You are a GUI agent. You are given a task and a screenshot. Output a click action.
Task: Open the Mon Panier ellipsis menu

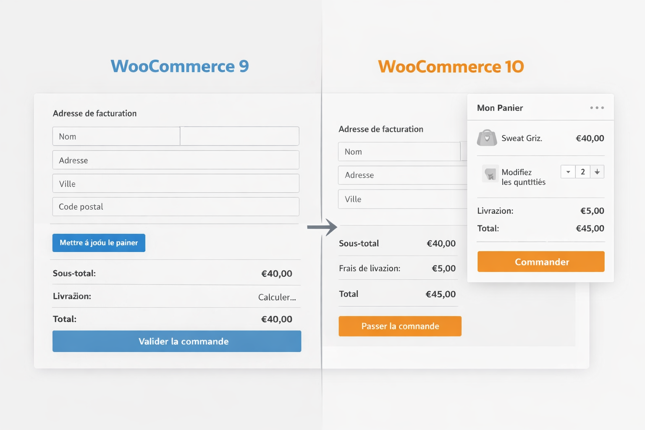(x=597, y=108)
